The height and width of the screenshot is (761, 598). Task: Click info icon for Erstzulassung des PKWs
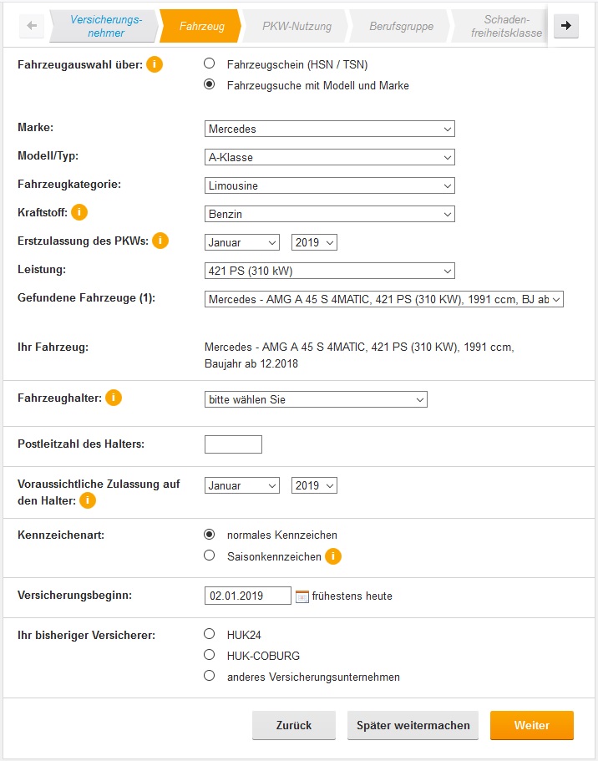pos(160,241)
